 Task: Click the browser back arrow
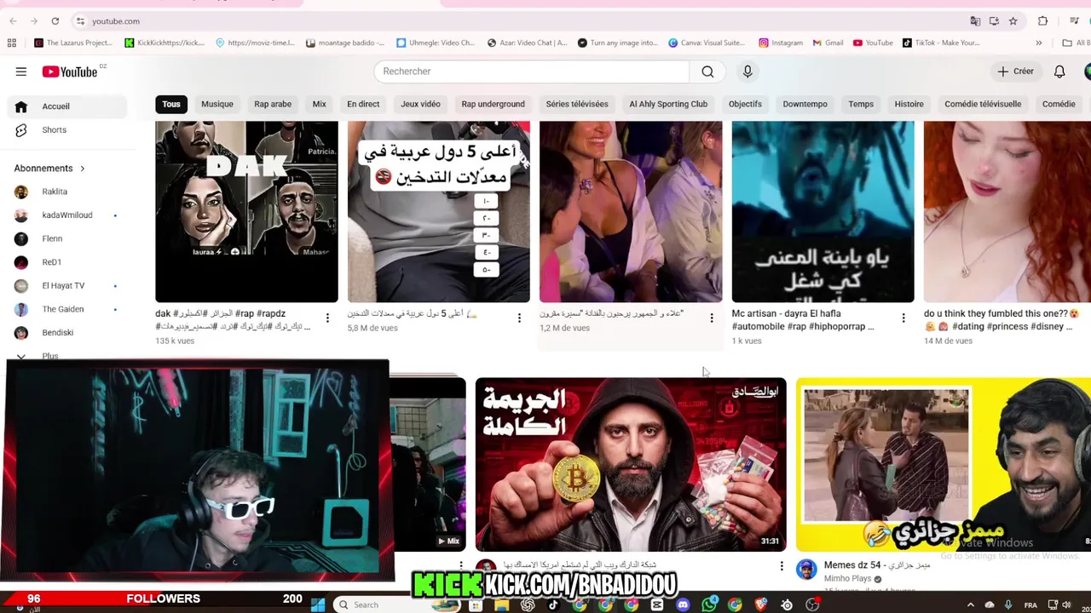pyautogui.click(x=13, y=21)
